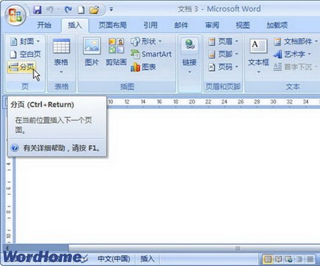320x266 pixels.
Task: Switch to Web Layout view
Action: click(289, 259)
